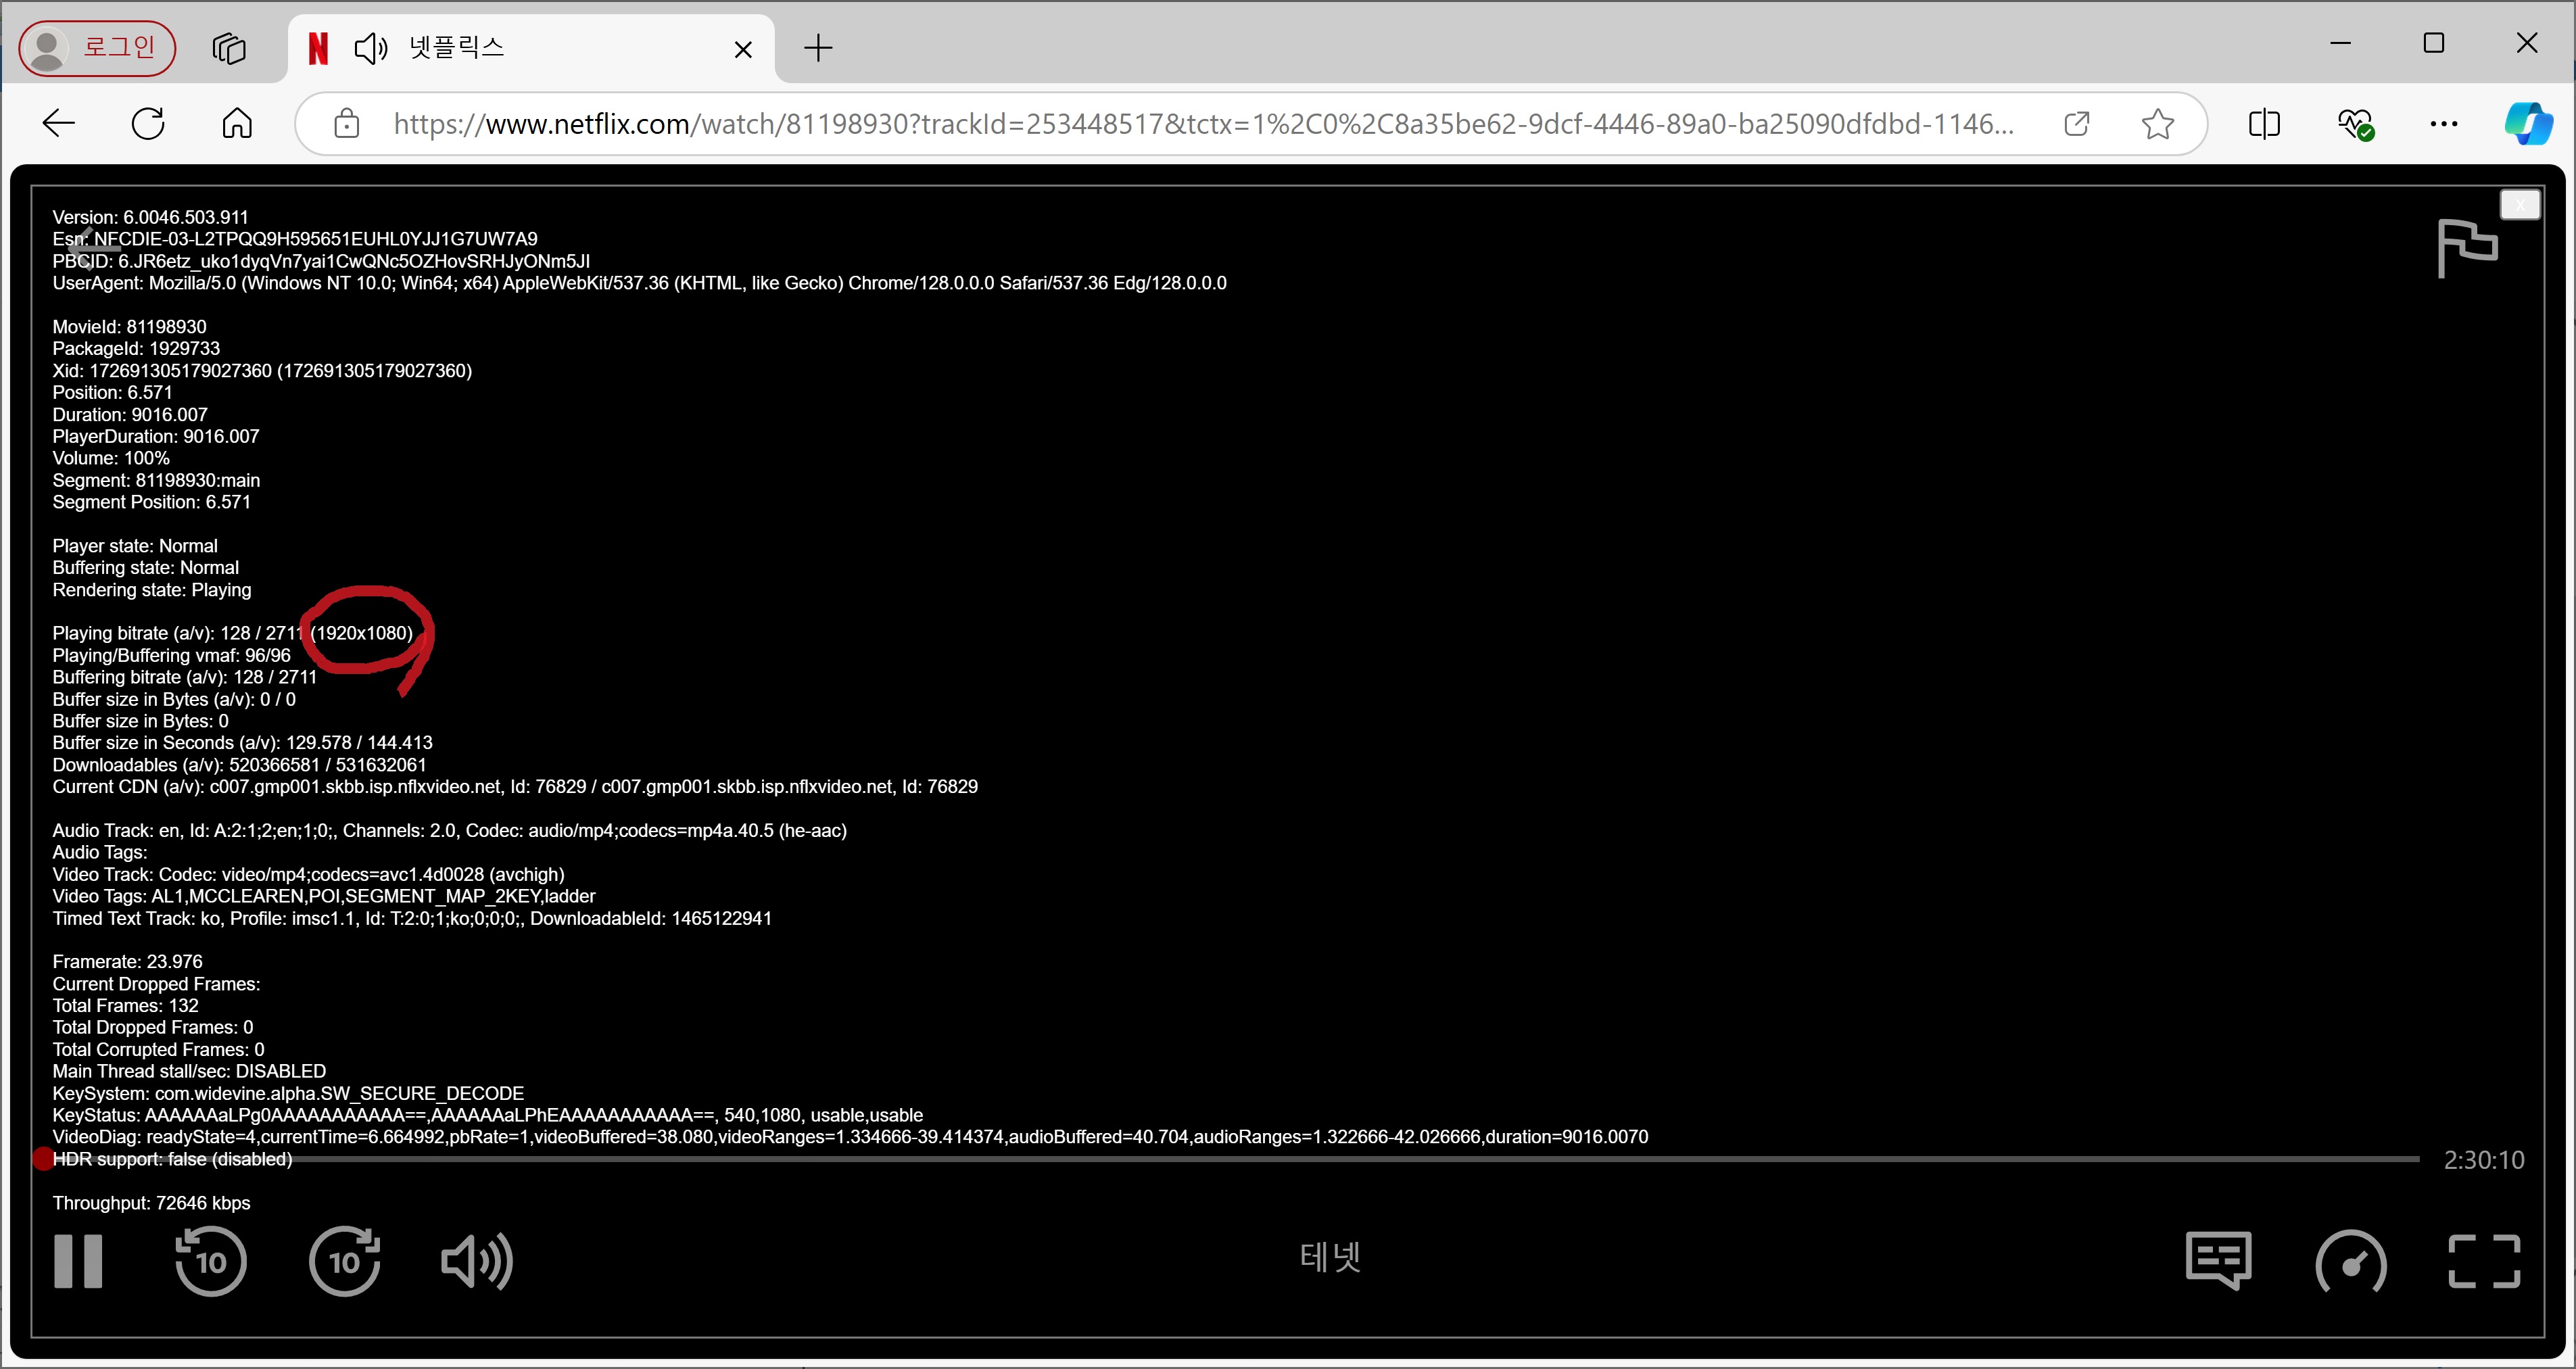The image size is (2576, 1369).
Task: Maximize the browser window
Action: (2434, 43)
